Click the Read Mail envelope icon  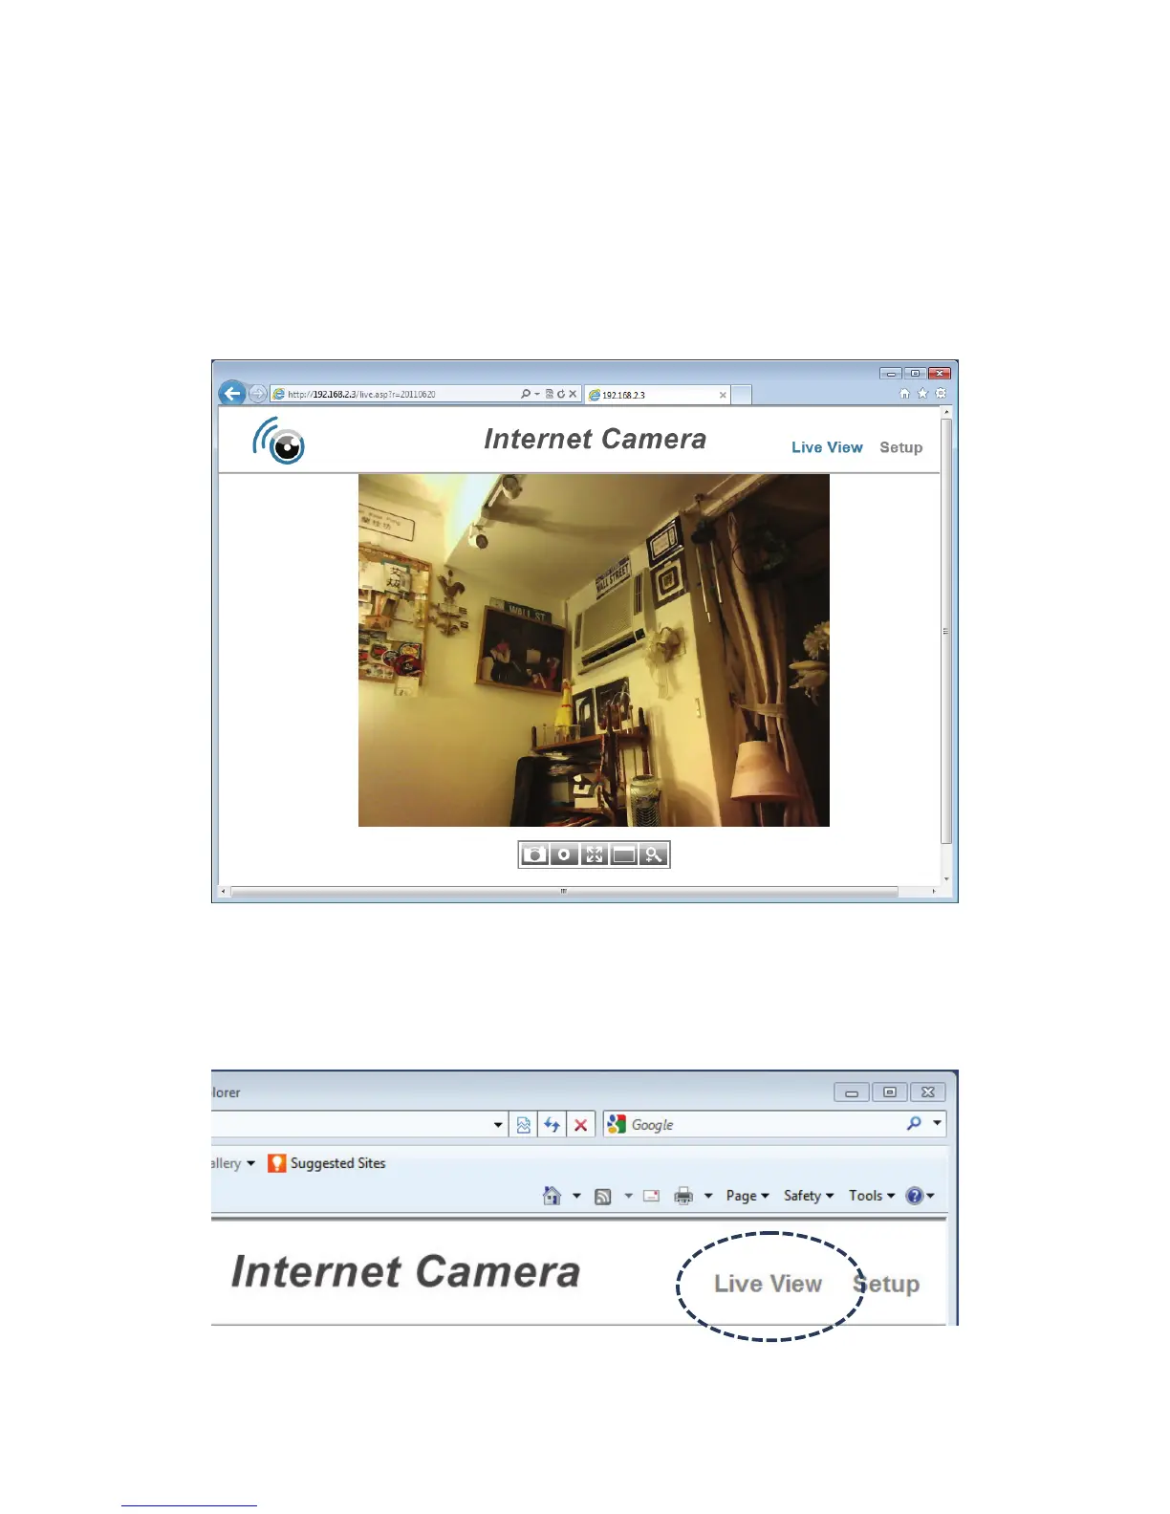pyautogui.click(x=652, y=1196)
